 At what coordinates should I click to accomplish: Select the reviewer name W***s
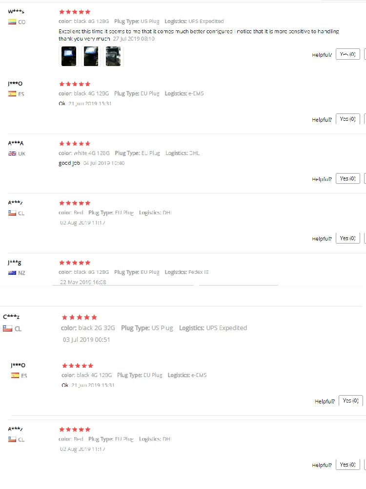[x=16, y=11]
